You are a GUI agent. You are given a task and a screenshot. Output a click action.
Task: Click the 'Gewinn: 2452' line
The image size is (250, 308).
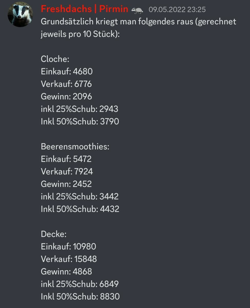click(66, 184)
